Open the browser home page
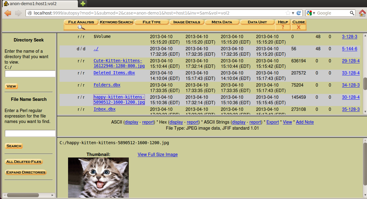The height and width of the screenshot is (199, 367). point(362,13)
